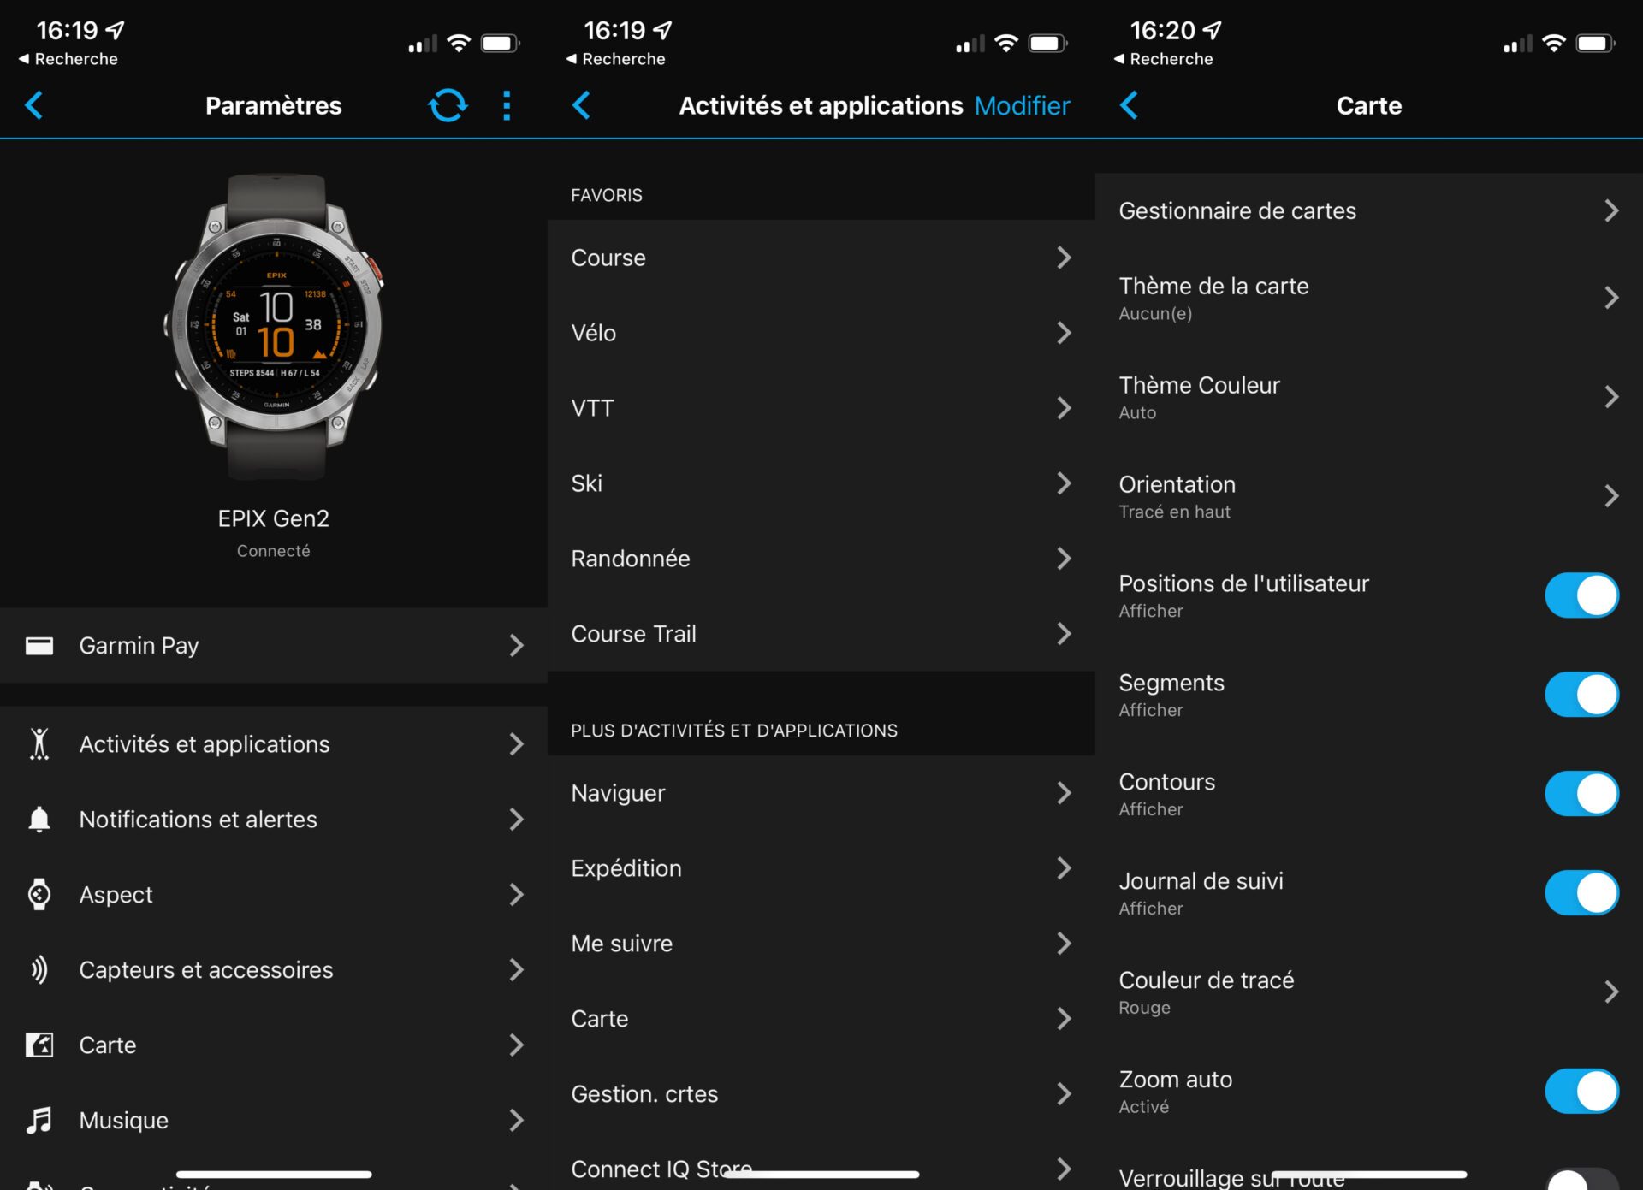The height and width of the screenshot is (1190, 1643).
Task: Open Naviguer application
Action: 821,793
